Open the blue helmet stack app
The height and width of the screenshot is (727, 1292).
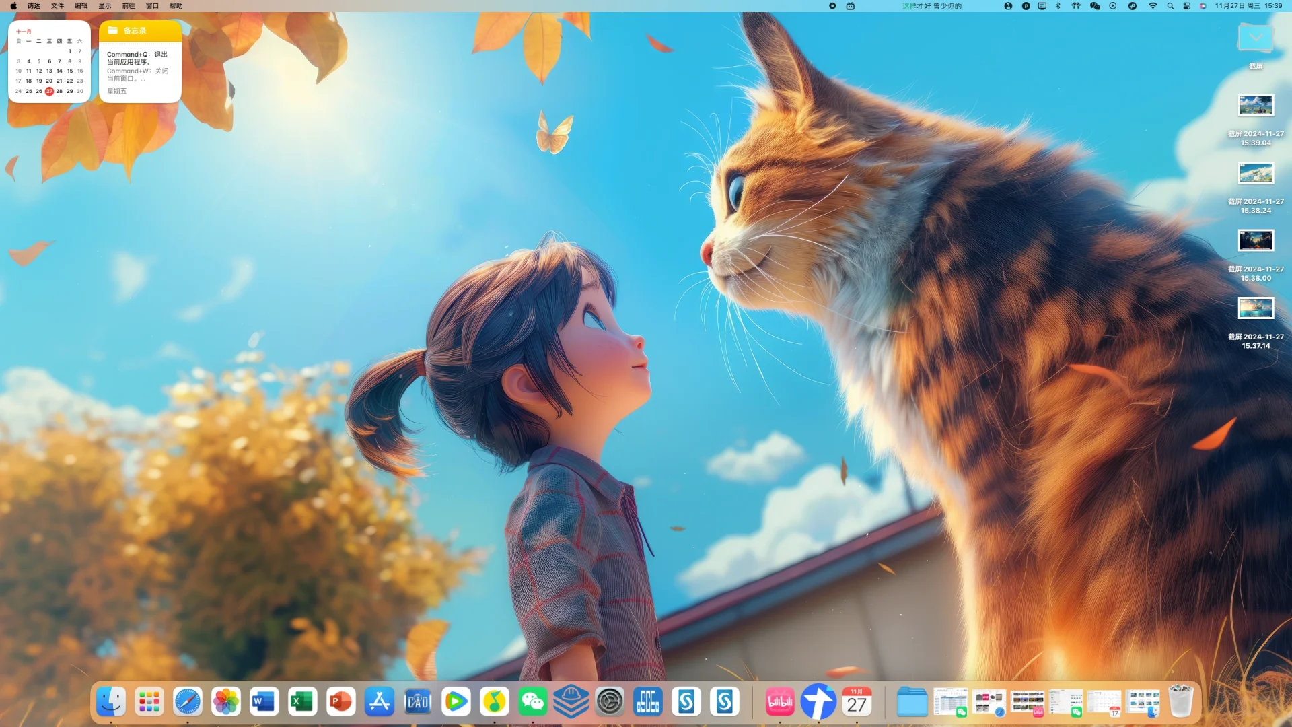pyautogui.click(x=571, y=702)
